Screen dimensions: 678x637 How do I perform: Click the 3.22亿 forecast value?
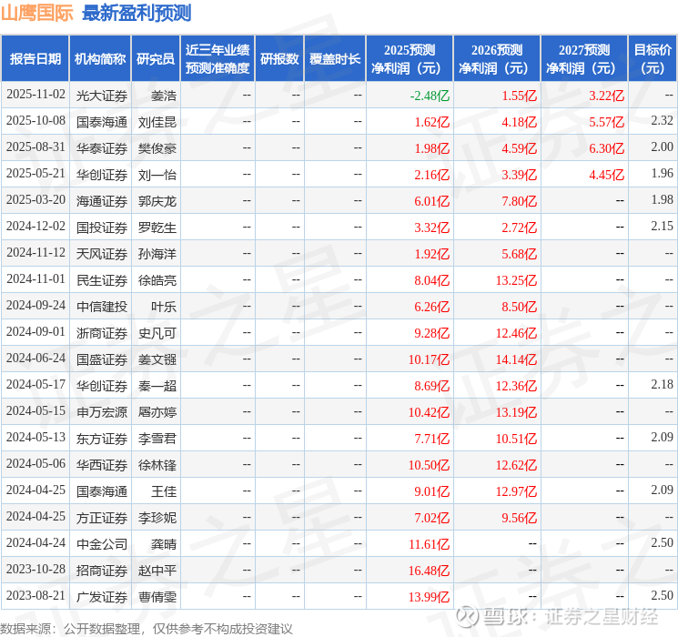click(x=607, y=96)
